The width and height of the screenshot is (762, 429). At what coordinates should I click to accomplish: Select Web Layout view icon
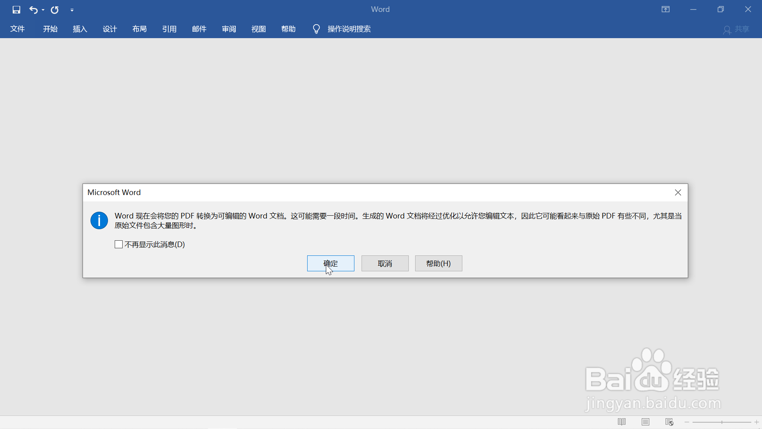(670, 422)
